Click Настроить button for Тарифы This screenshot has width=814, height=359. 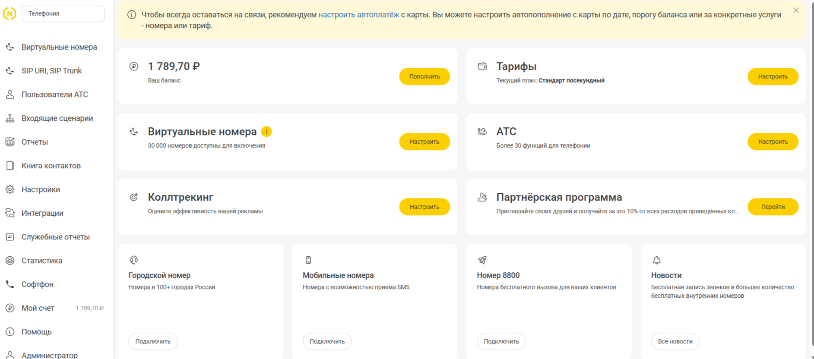click(x=773, y=76)
